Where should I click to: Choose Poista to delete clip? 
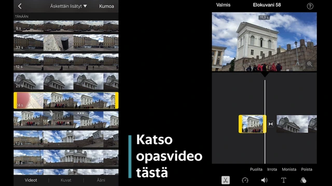[307, 169]
